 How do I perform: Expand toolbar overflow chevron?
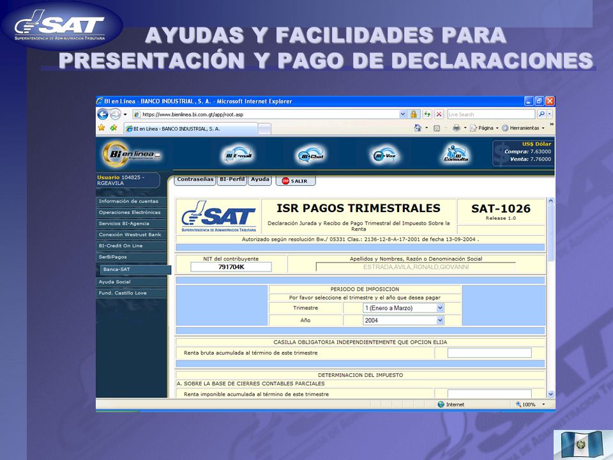552,125
